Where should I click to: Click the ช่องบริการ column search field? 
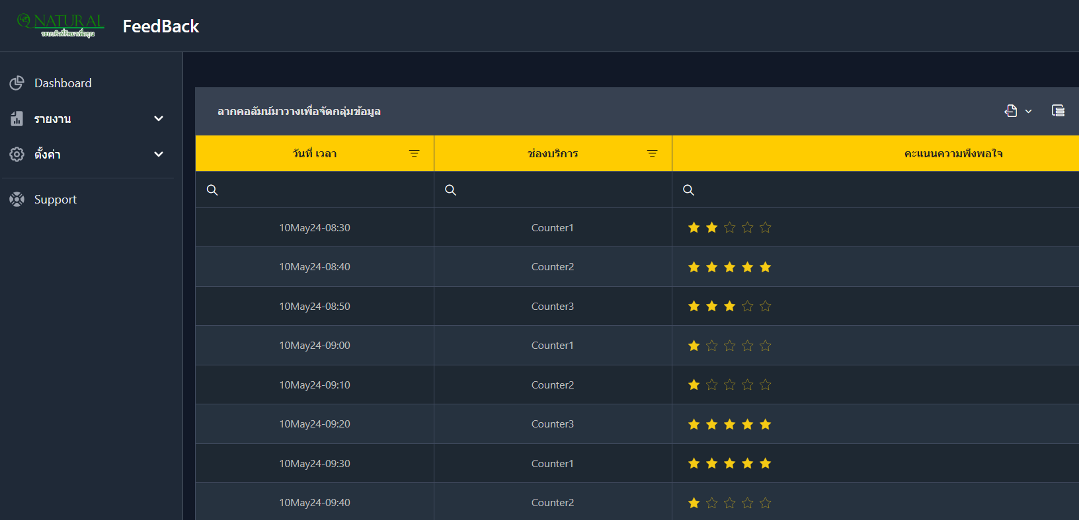click(x=562, y=190)
